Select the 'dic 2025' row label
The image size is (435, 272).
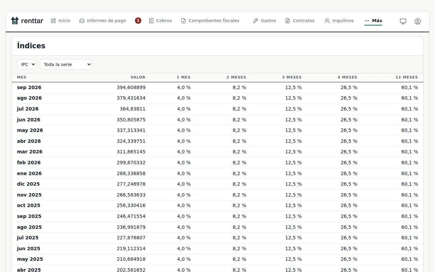click(29, 184)
